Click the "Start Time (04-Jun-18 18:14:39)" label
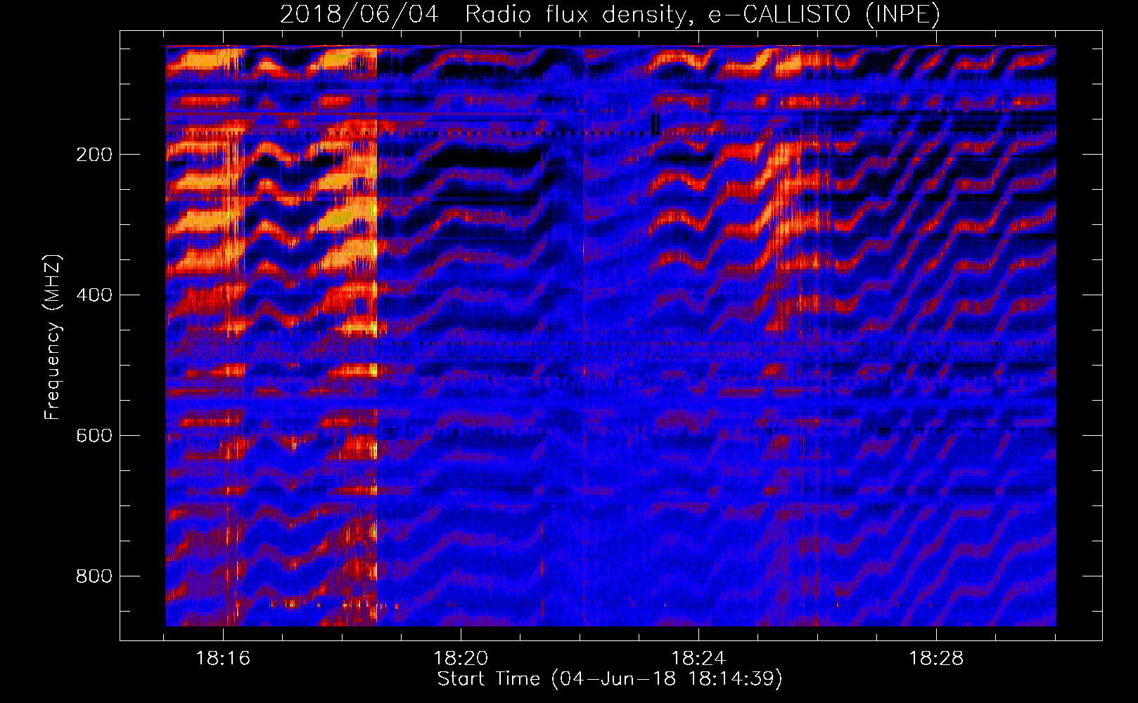This screenshot has height=703, width=1138. pyautogui.click(x=610, y=678)
